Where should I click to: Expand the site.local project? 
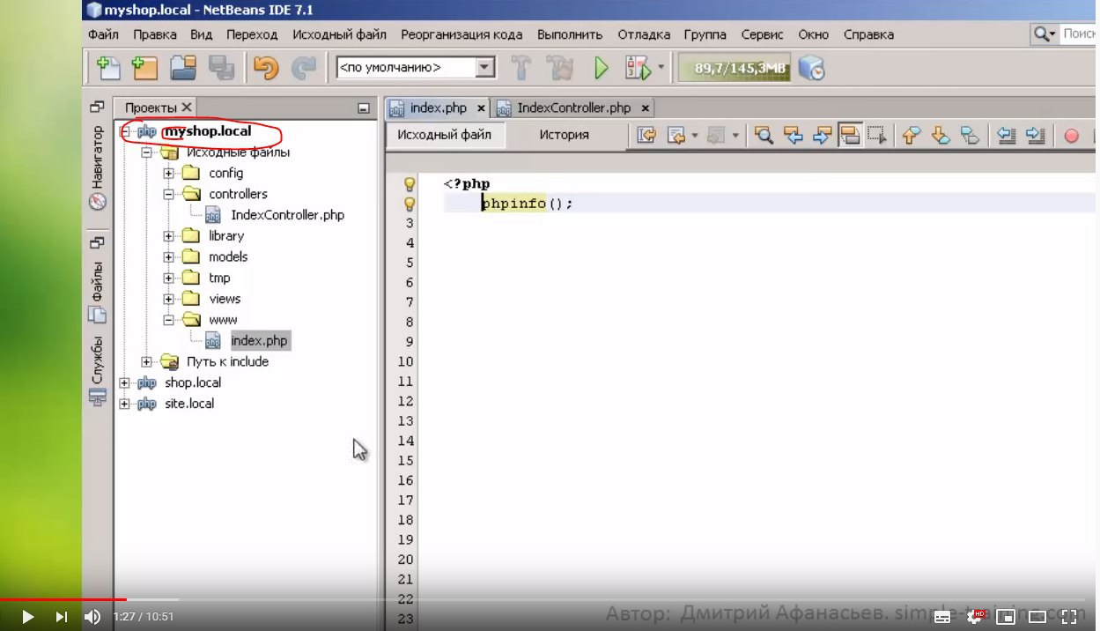click(x=125, y=404)
